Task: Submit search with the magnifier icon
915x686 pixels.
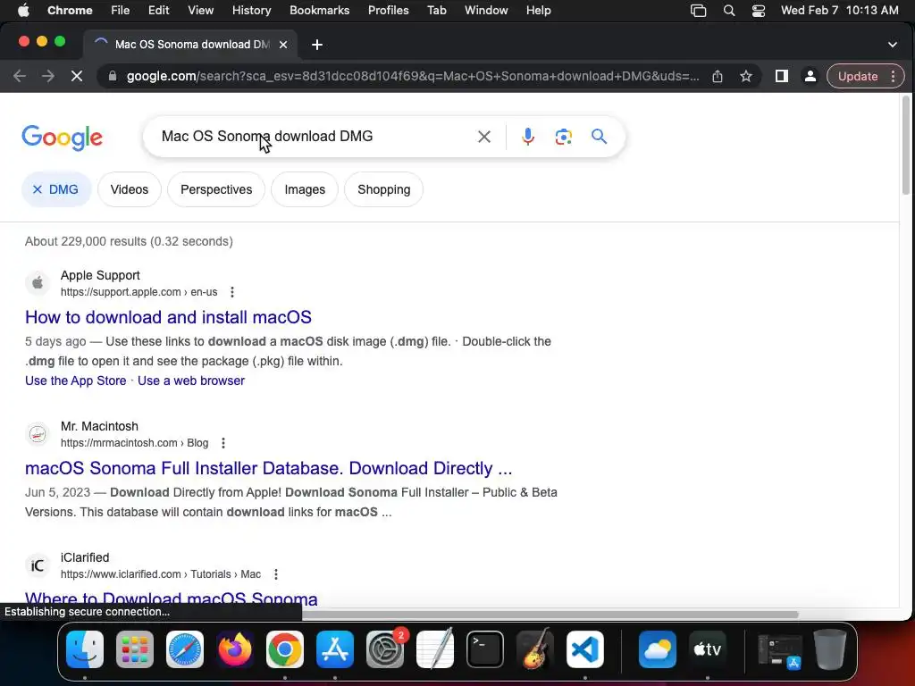Action: click(x=599, y=137)
